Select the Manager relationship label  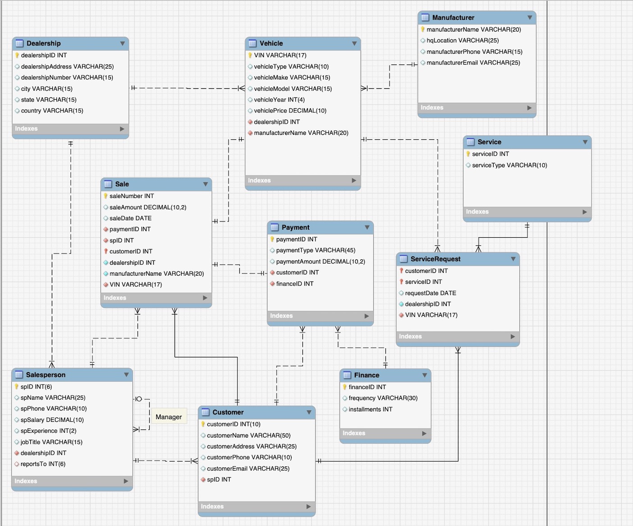169,417
